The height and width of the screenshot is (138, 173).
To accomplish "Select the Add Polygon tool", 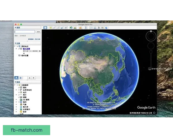I will point(54,28).
